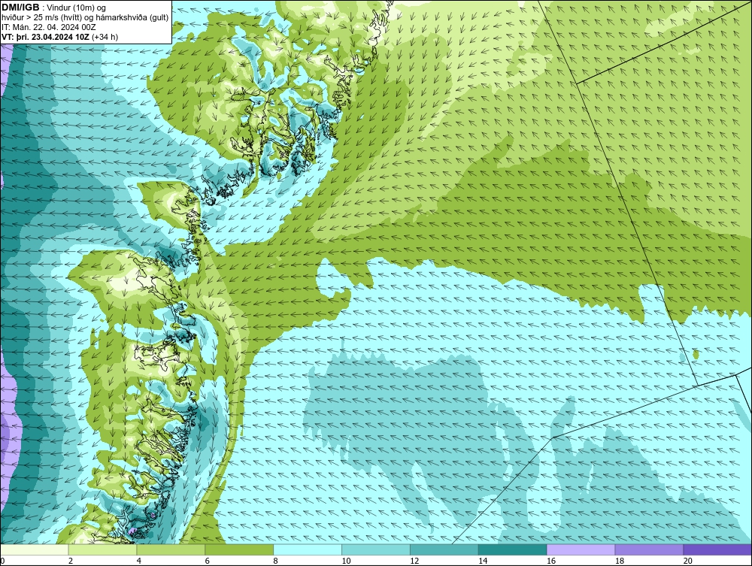The width and height of the screenshot is (752, 566).
Task: Click the light purple 16–18 legend swatch
Action: point(581,549)
